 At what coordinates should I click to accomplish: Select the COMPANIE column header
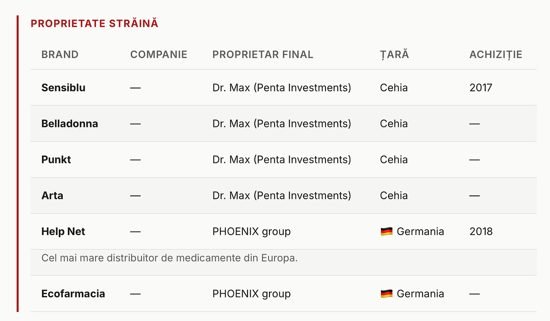[159, 54]
